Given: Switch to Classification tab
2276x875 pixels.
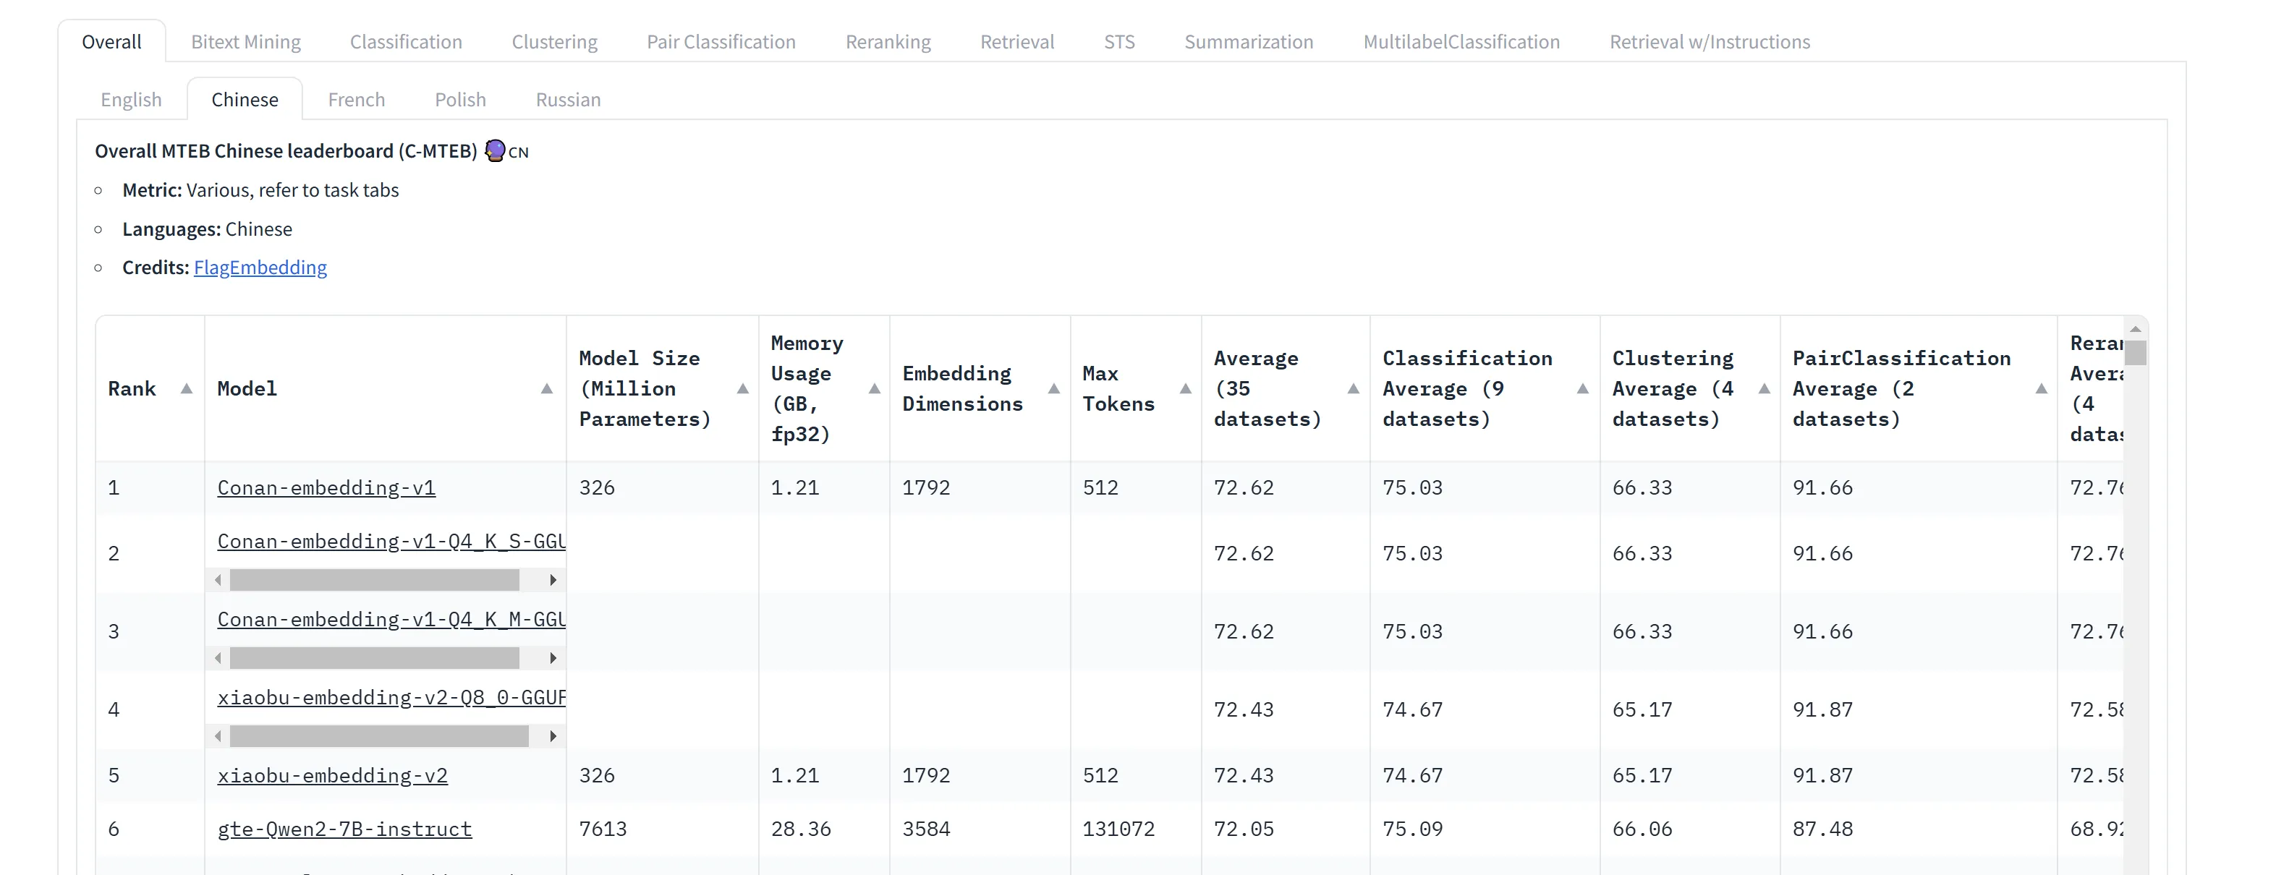Looking at the screenshot, I should tap(406, 41).
